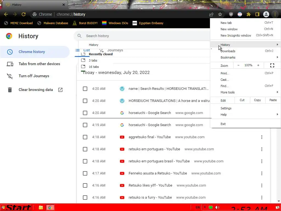The height and width of the screenshot is (211, 281).
Task: Choose New window from the menu
Action: point(246,29)
